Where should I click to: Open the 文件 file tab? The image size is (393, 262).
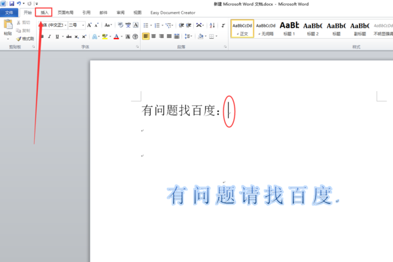pyautogui.click(x=9, y=12)
